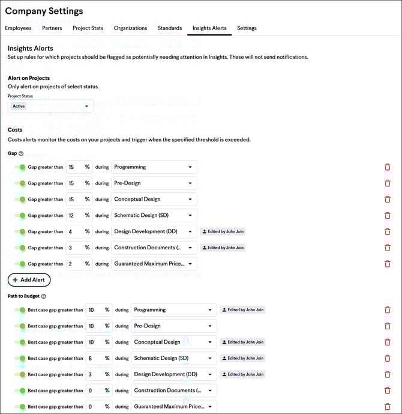Image resolution: width=402 pixels, height=414 pixels.
Task: Delete the Pre-Design best case gap alert
Action: click(x=387, y=326)
